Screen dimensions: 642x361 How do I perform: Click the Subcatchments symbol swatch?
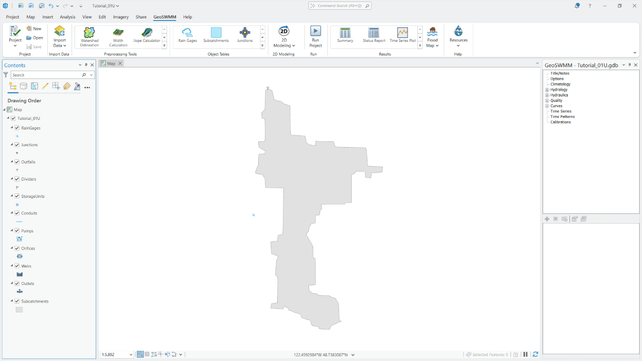pos(19,309)
